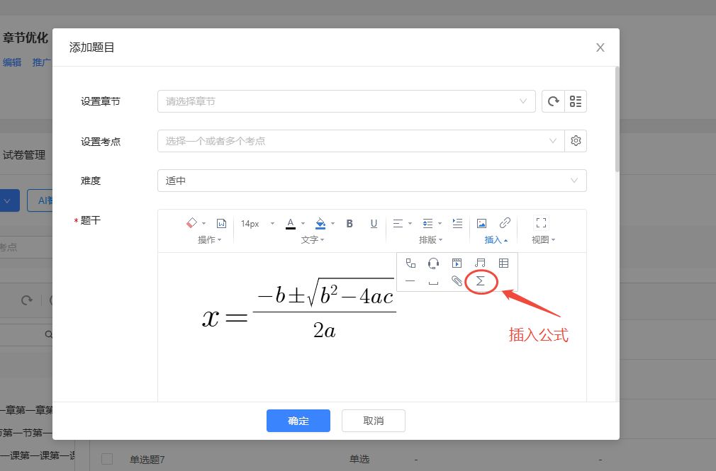Toggle underline text formatting
The image size is (716, 471).
tap(374, 224)
